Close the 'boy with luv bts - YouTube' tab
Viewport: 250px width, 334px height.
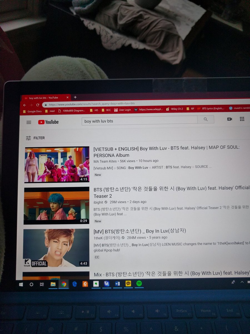(x=67, y=98)
